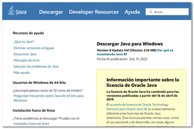This screenshot has width=194, height=129.
Task: Open the Más ayuda link
Action: (x=21, y=73)
